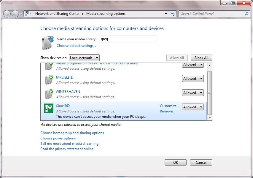Go back with the Back arrow
Image resolution: width=253 pixels, height=178 pixels.
click(7, 14)
